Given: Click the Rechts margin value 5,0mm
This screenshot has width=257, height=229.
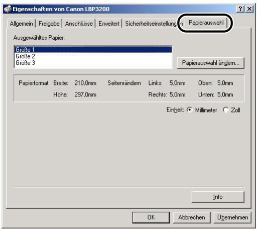Looking at the screenshot, I should (177, 94).
